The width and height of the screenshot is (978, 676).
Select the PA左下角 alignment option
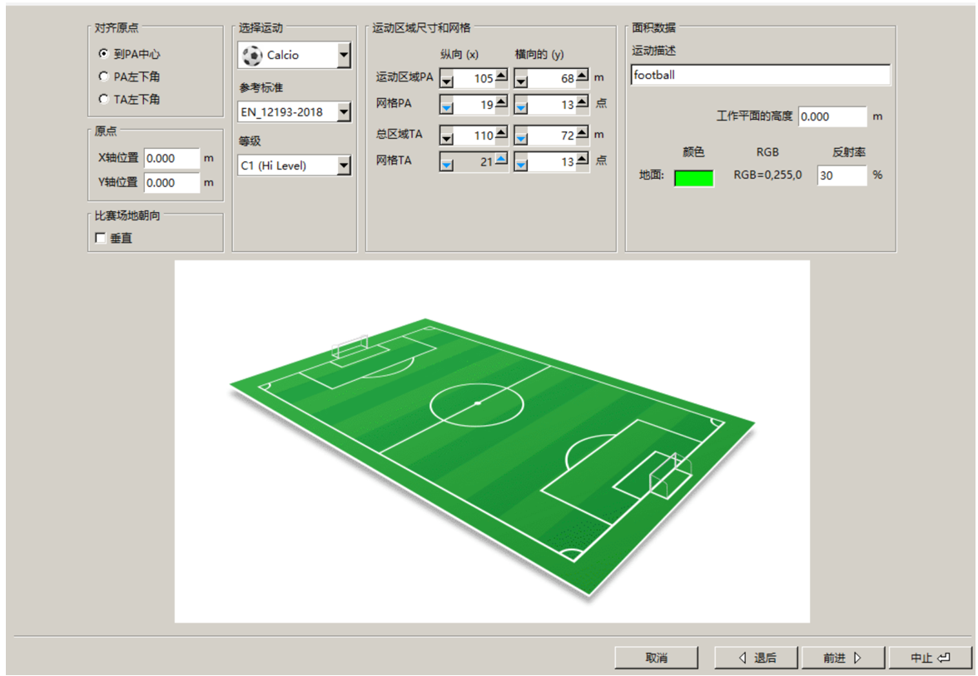click(x=103, y=76)
